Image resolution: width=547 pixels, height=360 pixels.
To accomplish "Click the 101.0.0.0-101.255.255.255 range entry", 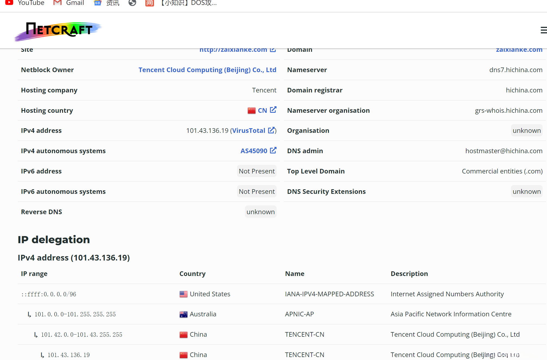I will [75, 314].
